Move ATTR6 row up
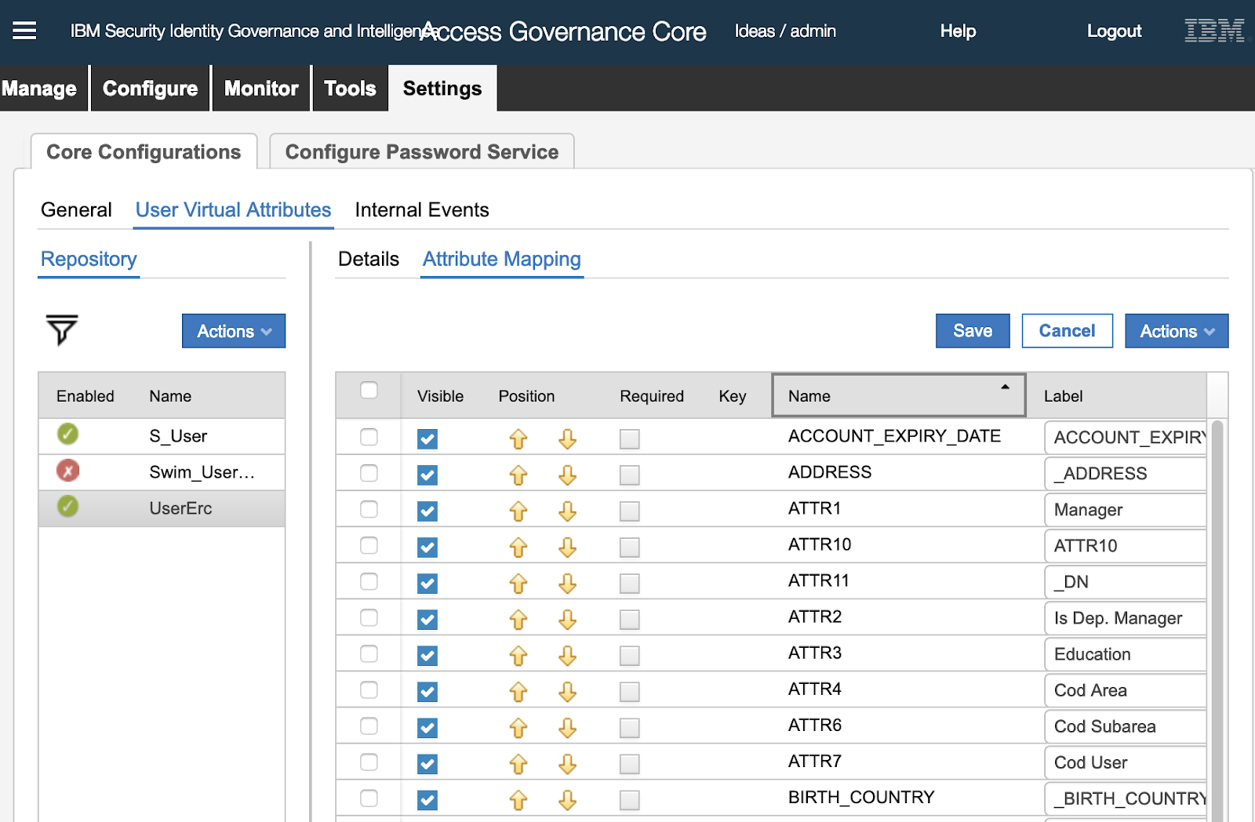Image resolution: width=1255 pixels, height=822 pixels. tap(518, 727)
